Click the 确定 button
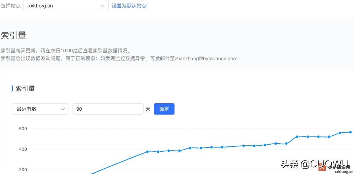Image resolution: width=354 pixels, height=174 pixels. 164,109
